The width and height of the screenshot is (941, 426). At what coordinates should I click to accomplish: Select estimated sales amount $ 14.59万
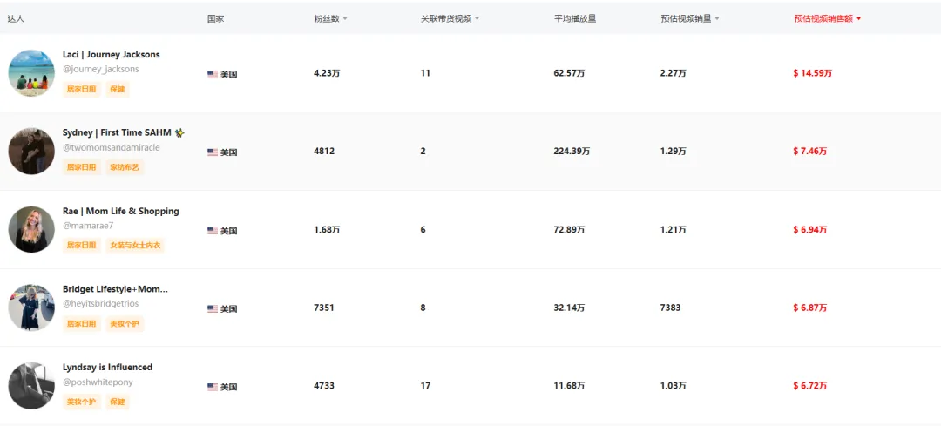pyautogui.click(x=813, y=73)
